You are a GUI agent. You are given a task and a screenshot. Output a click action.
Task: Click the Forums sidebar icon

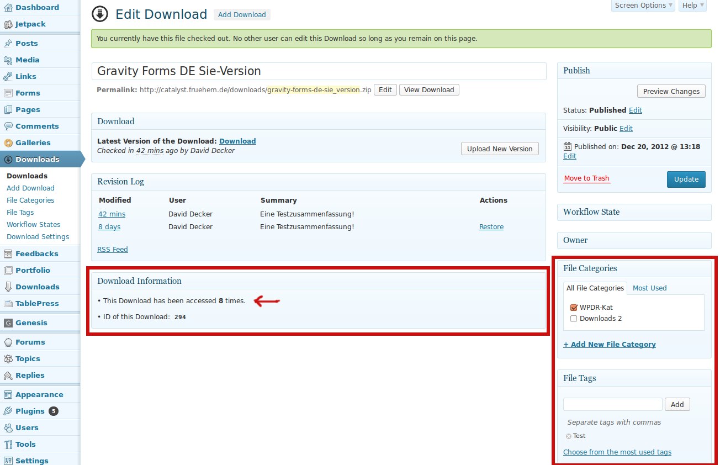click(8, 342)
